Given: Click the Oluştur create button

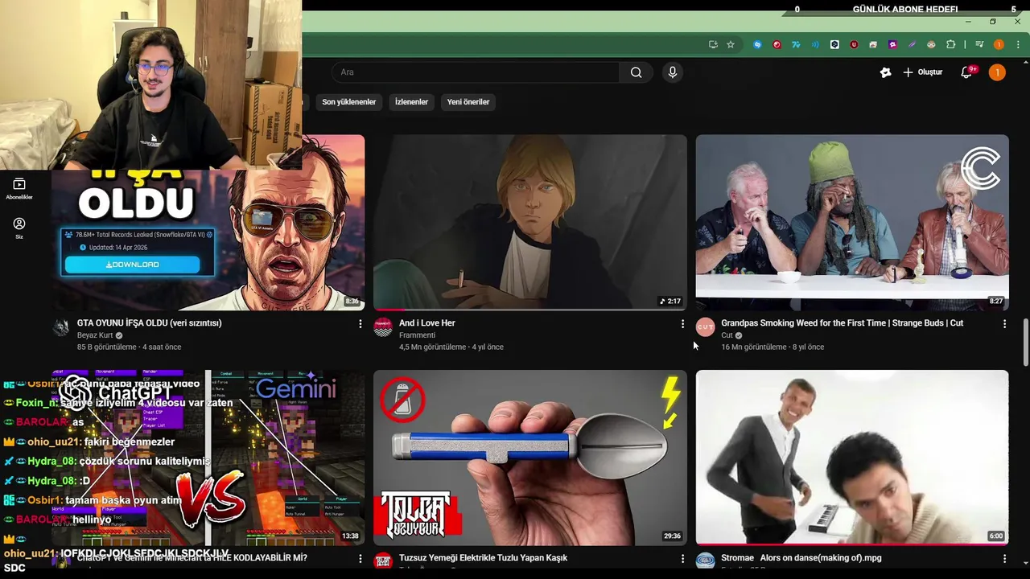Looking at the screenshot, I should point(922,72).
